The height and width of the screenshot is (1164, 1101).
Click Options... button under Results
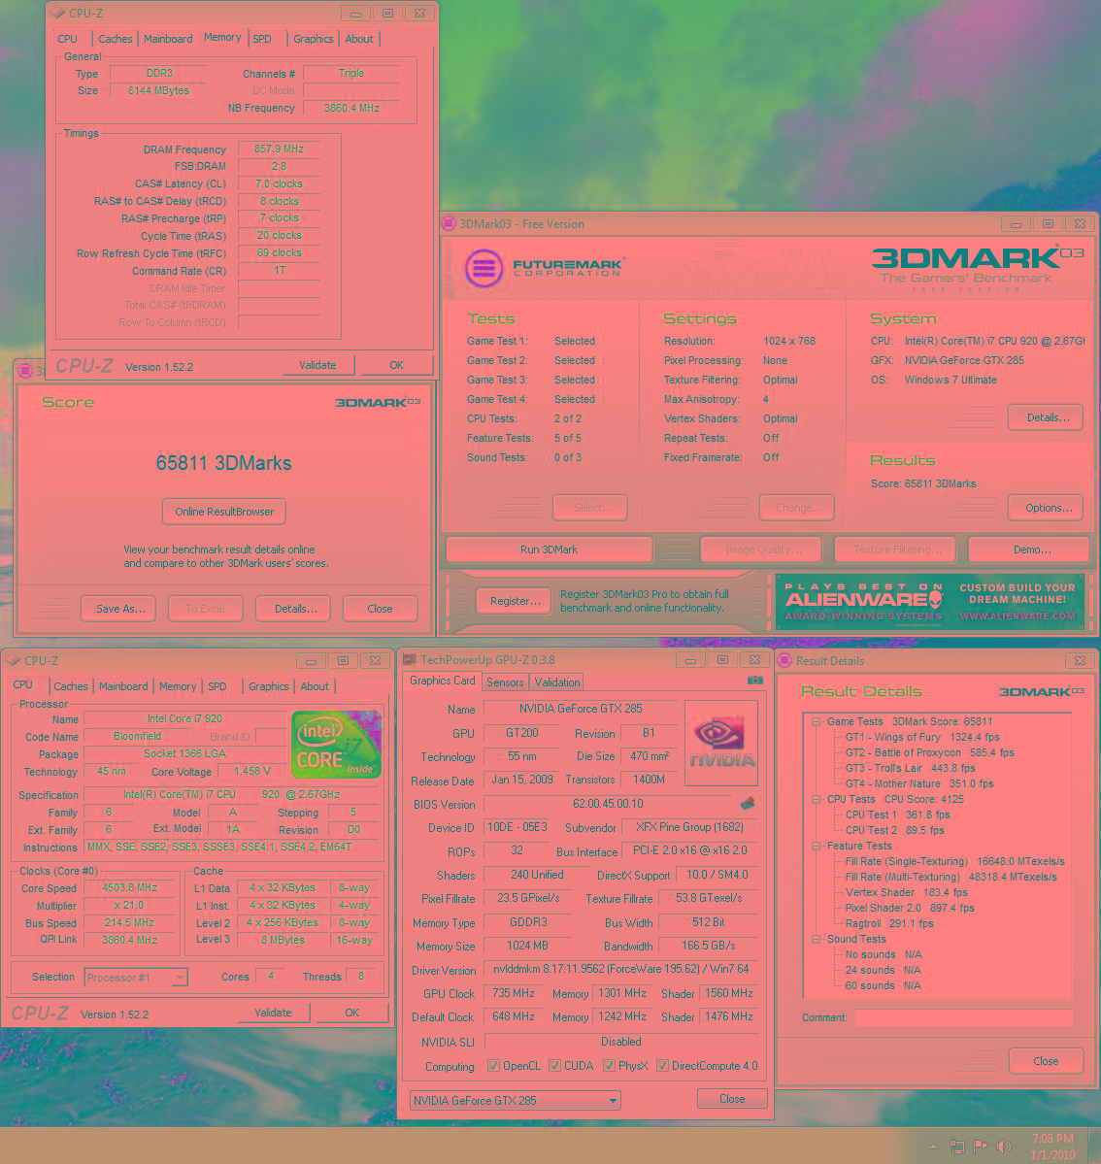pos(1046,508)
